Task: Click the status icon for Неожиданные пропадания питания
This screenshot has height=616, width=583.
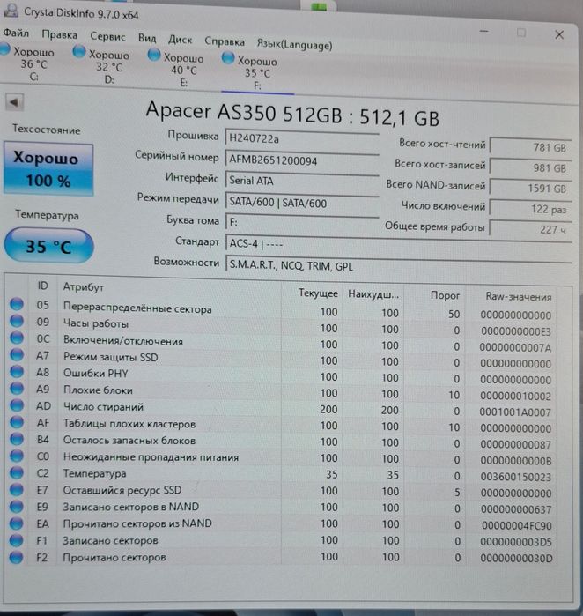Action: (x=17, y=456)
